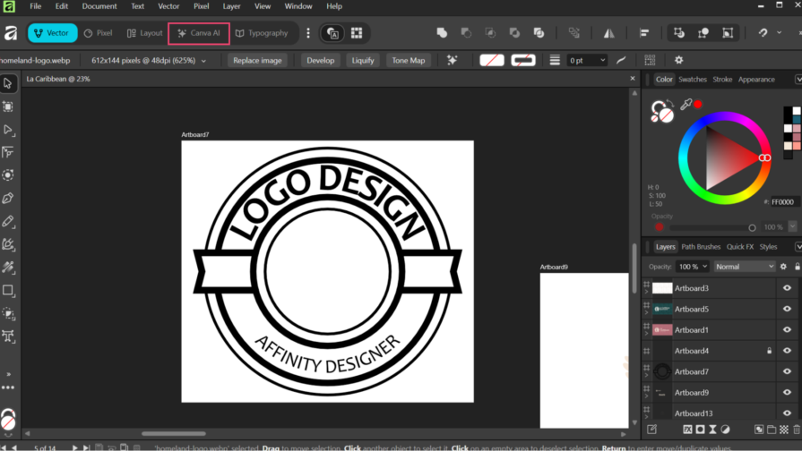Open the Normal blend mode dropdown
802x451 pixels.
click(x=745, y=267)
